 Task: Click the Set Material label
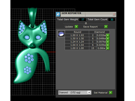101,93
